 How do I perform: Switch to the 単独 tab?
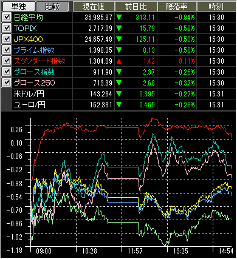18,7
